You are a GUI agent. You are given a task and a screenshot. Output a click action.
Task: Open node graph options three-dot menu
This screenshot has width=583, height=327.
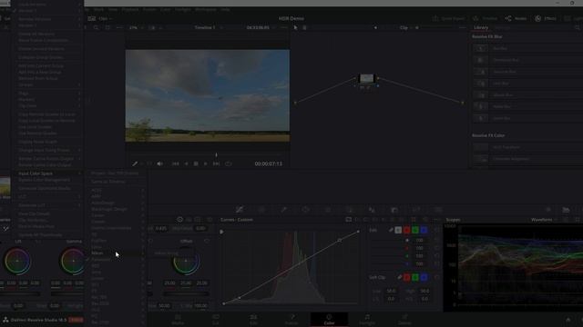[x=462, y=27]
